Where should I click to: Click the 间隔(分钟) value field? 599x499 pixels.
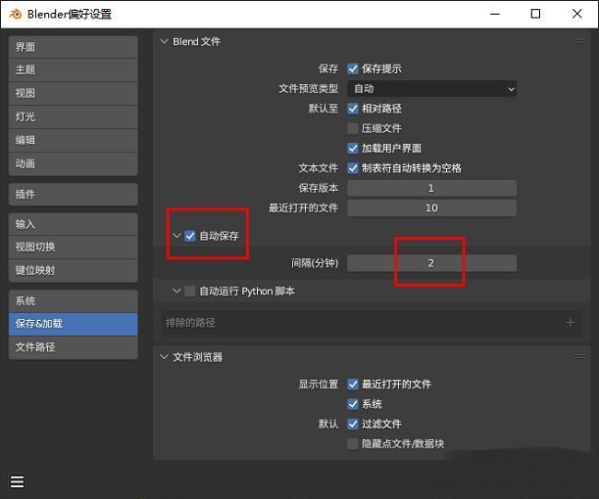pyautogui.click(x=431, y=263)
